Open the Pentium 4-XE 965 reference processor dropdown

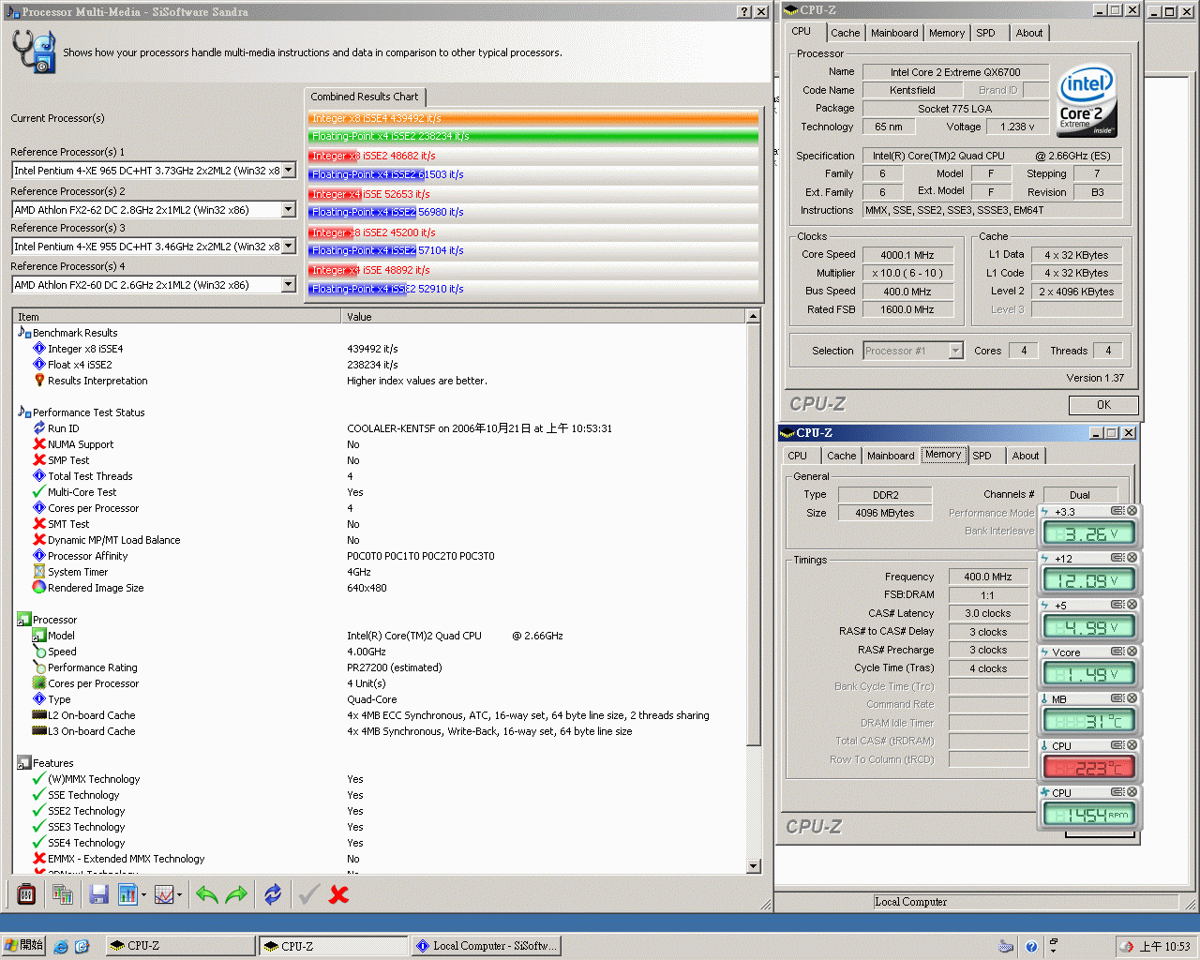[289, 171]
